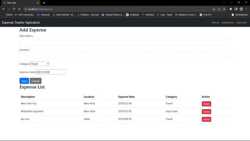The width and height of the screenshot is (250, 141).
Task: Open Chrome three-dot menu
Action: pyautogui.click(x=246, y=9)
